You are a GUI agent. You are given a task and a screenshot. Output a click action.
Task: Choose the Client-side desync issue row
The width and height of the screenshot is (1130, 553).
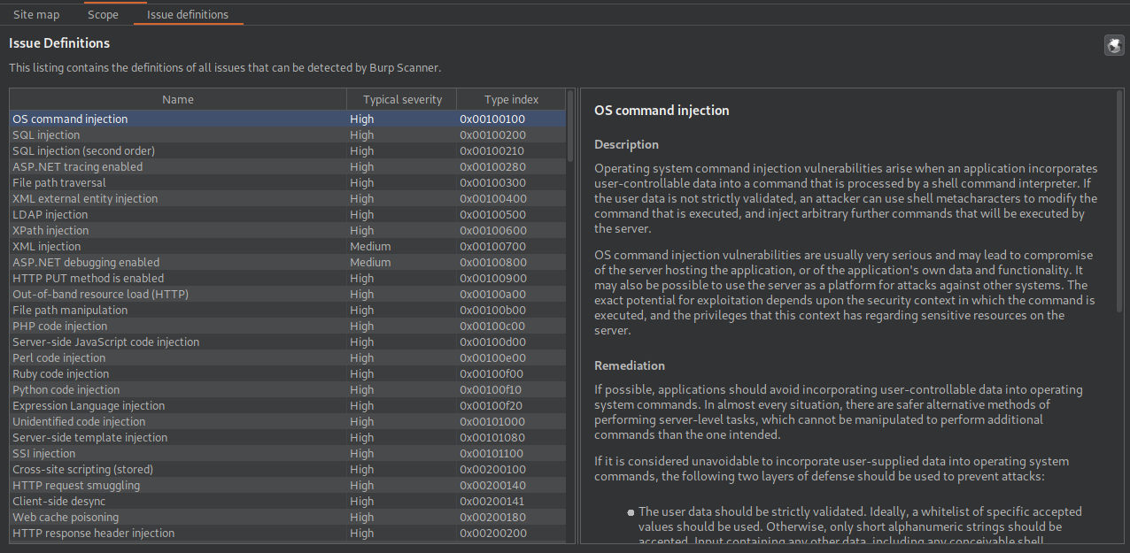pos(288,501)
